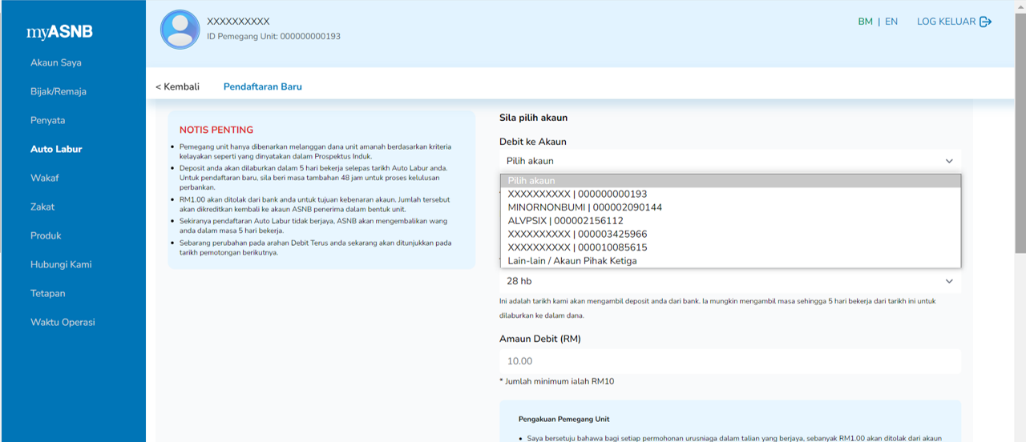Select account ALVPSIX | 000002156112
Viewport: 1026px width, 442px height.
tap(730, 220)
